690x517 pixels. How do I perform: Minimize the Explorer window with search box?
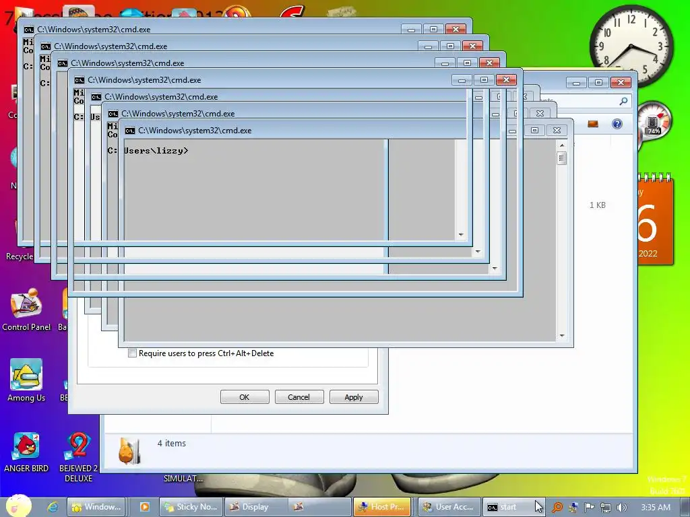tap(576, 82)
